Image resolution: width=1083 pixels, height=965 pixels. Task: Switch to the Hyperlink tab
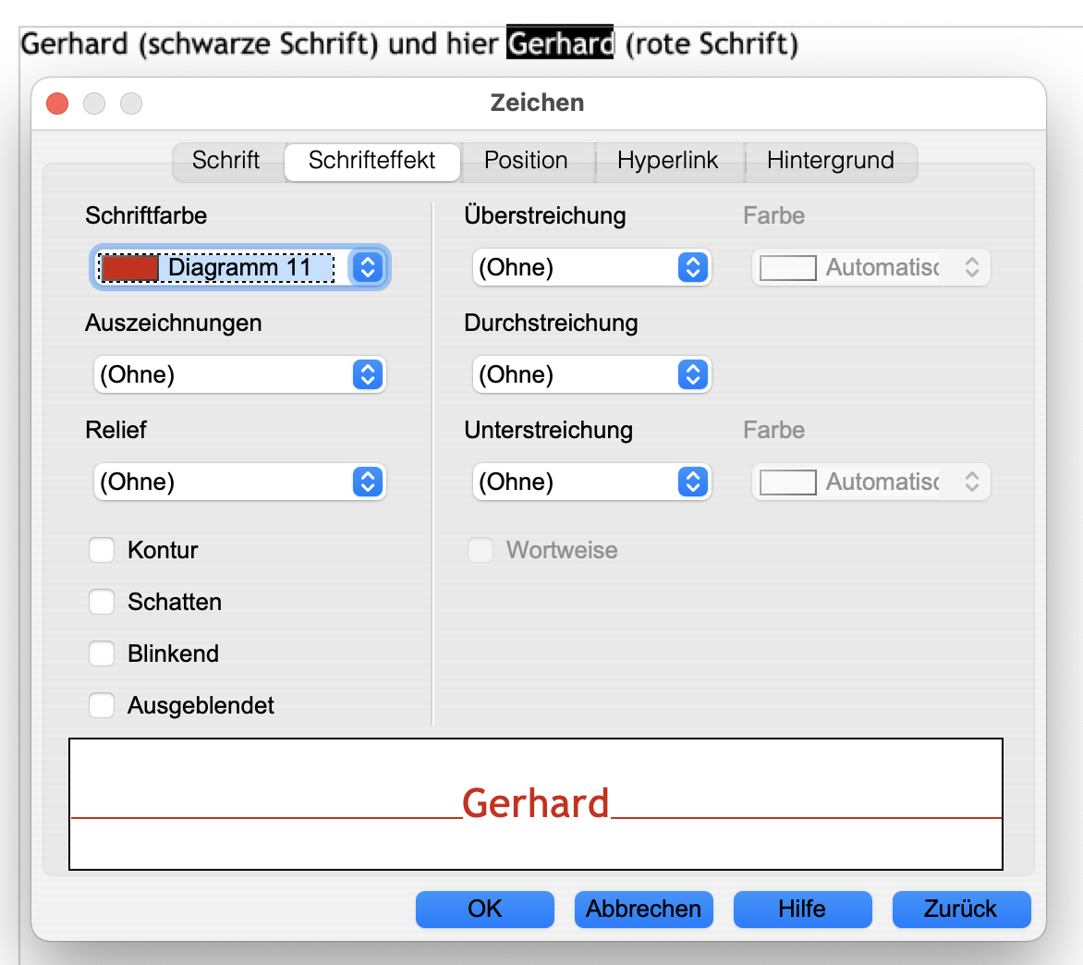coord(667,161)
